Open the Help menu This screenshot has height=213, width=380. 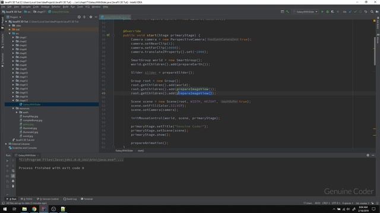[106, 7]
